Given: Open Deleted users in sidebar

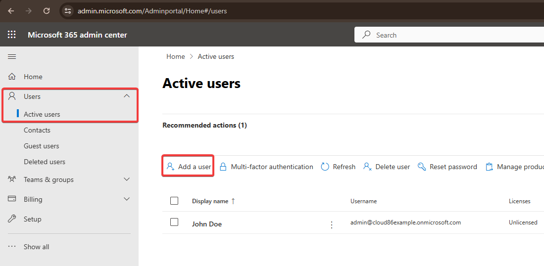Looking at the screenshot, I should (x=45, y=162).
